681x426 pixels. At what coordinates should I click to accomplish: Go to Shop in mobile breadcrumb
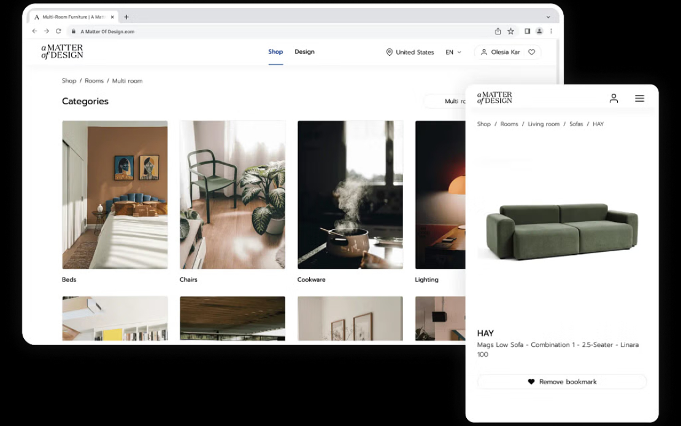(x=484, y=124)
